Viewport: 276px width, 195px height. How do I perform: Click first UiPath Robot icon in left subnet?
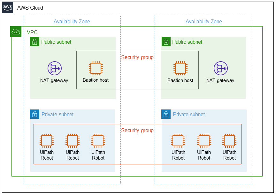[x=47, y=141]
